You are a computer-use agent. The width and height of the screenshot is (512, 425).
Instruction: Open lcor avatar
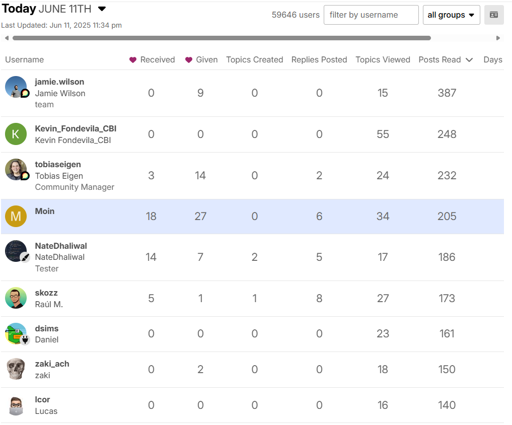[16, 405]
